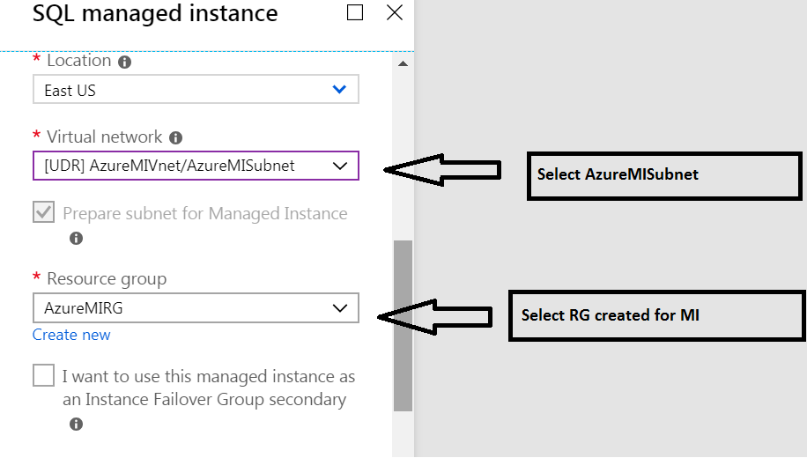Click the Select AzureMISubnet annotation box
The height and width of the screenshot is (458, 807).
pos(664,175)
